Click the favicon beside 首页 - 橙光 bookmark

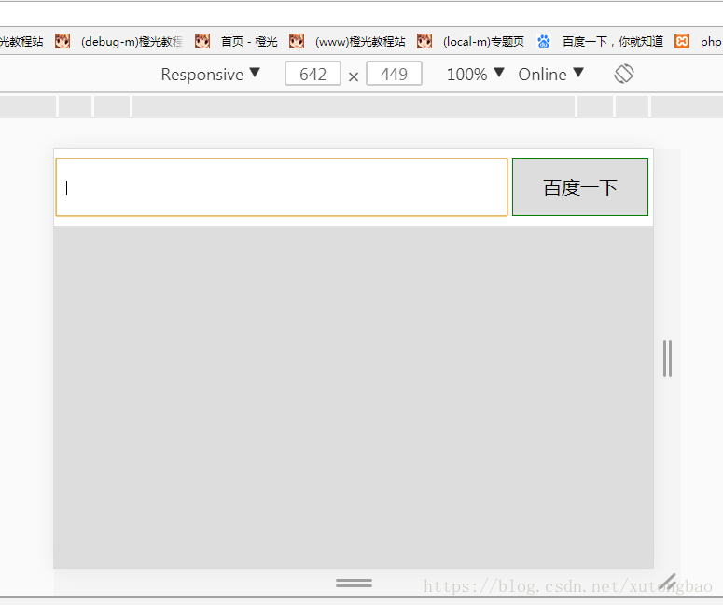[x=202, y=41]
